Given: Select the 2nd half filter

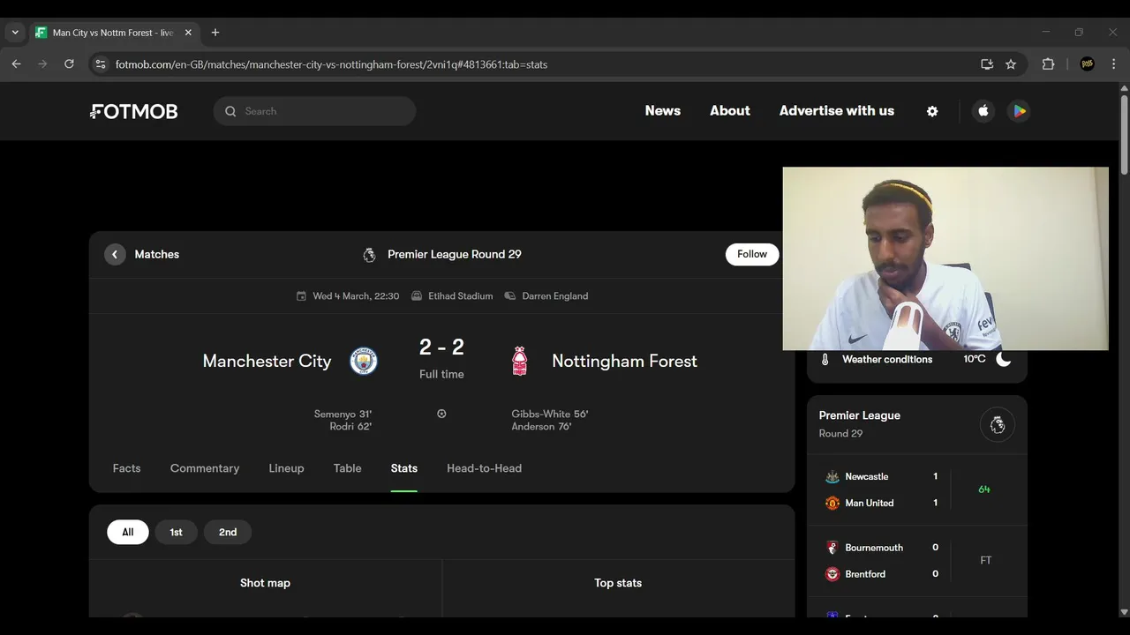Looking at the screenshot, I should tap(228, 532).
